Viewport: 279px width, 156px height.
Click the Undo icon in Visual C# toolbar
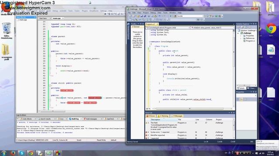160,16
